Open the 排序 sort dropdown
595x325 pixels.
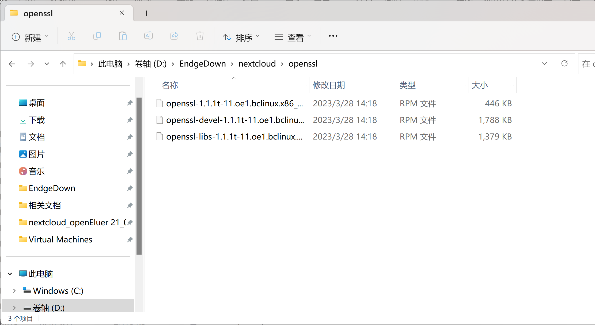click(241, 37)
